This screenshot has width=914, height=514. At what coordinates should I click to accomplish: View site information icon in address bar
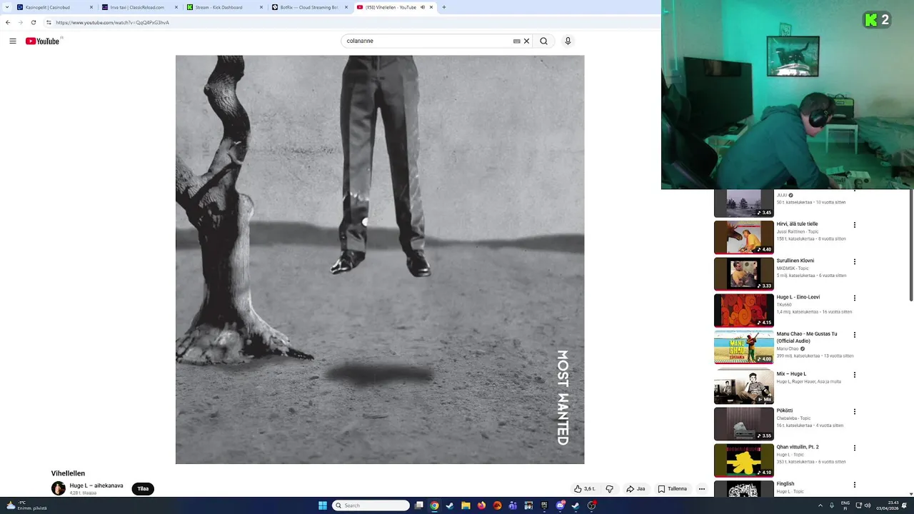tap(49, 22)
